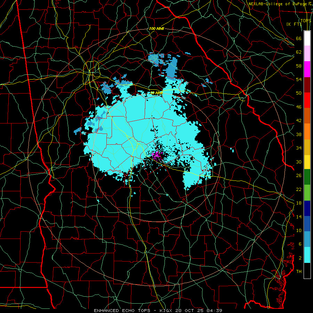Image resolution: width=313 pixels, height=313 pixels.
Task: Click the dark red 54 kft swatch
Action: [307, 85]
